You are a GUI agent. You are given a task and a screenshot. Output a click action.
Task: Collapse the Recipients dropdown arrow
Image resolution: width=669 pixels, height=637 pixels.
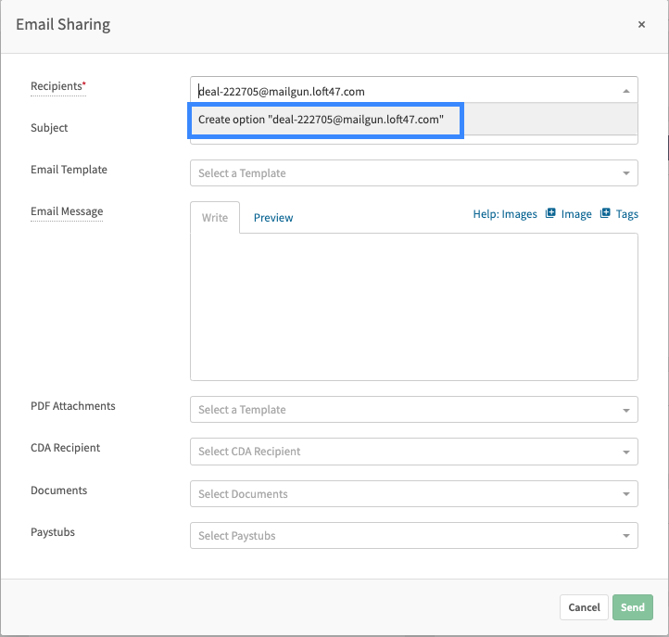pos(625,91)
